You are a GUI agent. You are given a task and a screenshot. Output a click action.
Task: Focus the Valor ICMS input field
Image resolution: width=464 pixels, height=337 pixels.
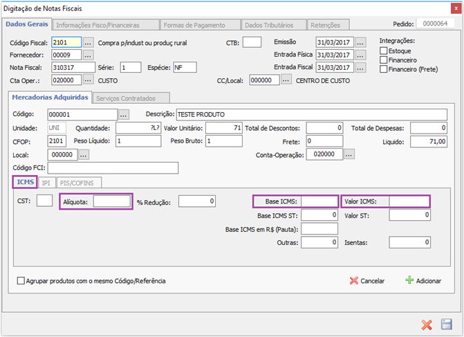point(409,201)
